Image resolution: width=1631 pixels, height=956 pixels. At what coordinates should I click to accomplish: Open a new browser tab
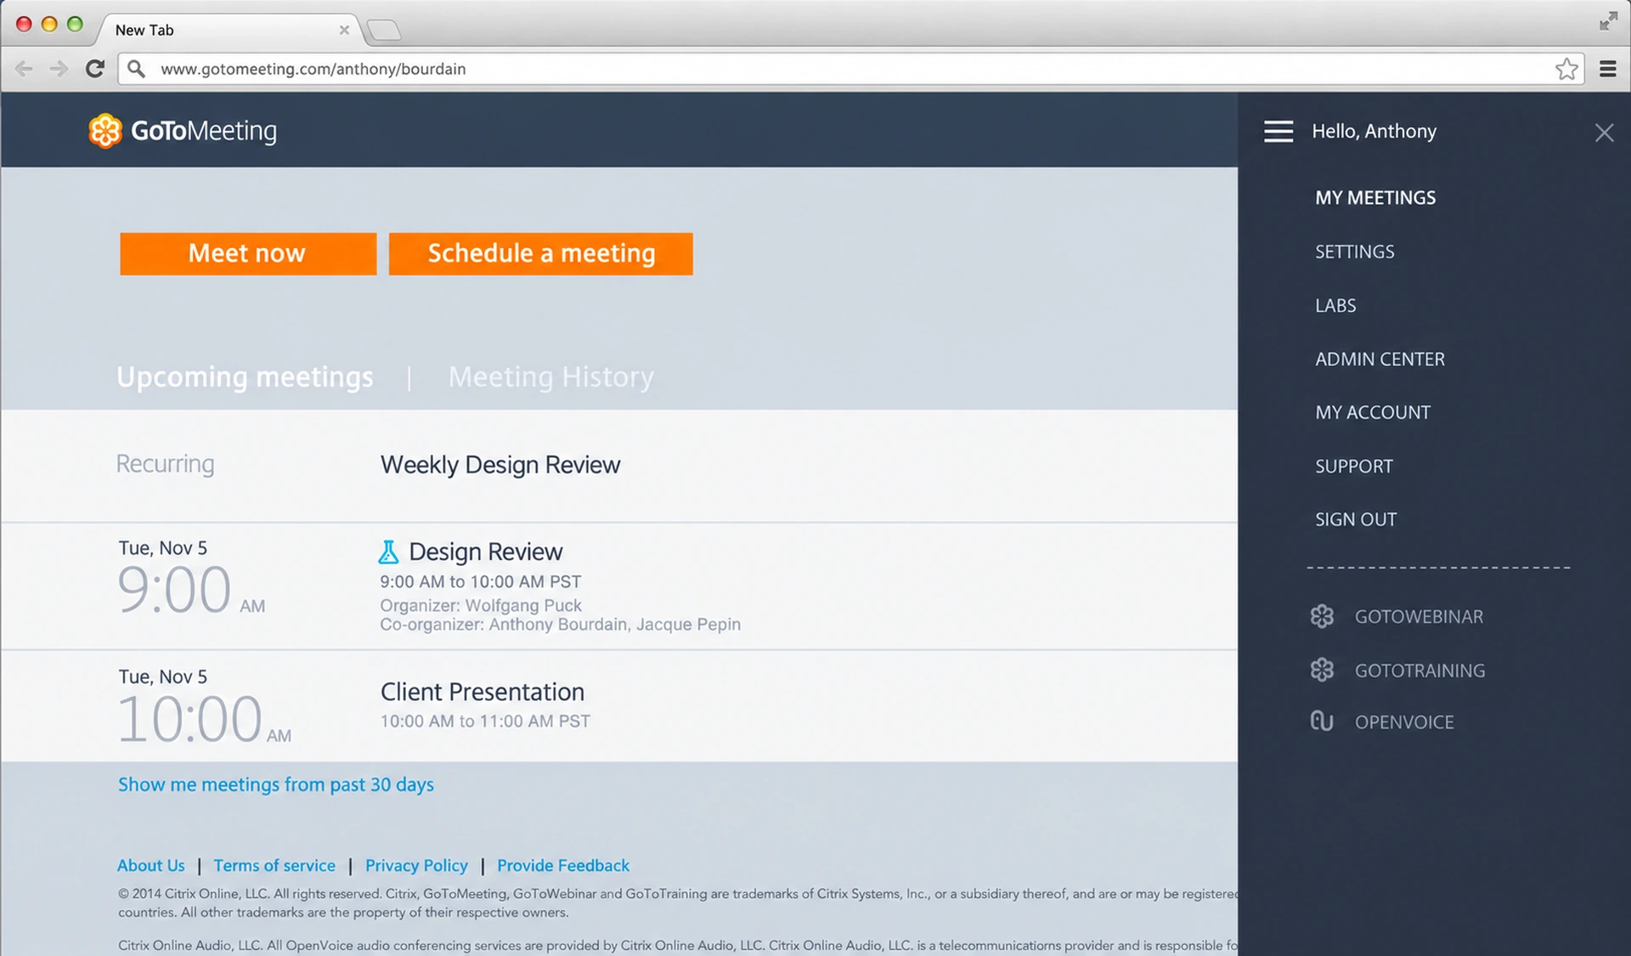pos(384,31)
